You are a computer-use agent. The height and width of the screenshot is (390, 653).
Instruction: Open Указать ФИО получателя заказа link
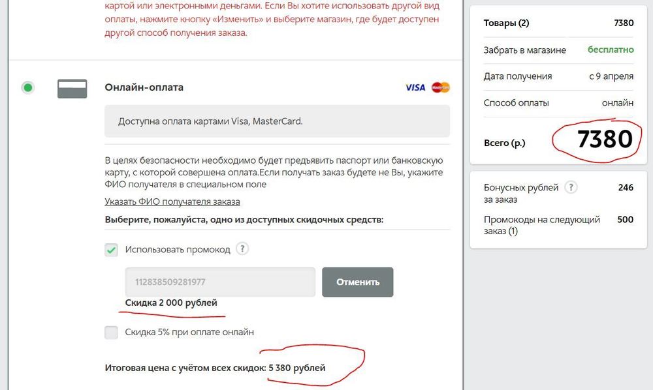coord(172,202)
